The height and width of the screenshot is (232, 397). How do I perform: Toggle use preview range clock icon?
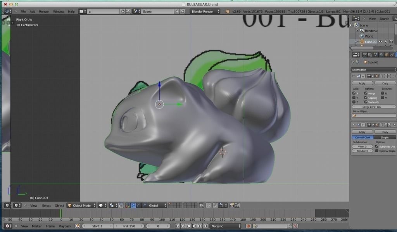78,226
